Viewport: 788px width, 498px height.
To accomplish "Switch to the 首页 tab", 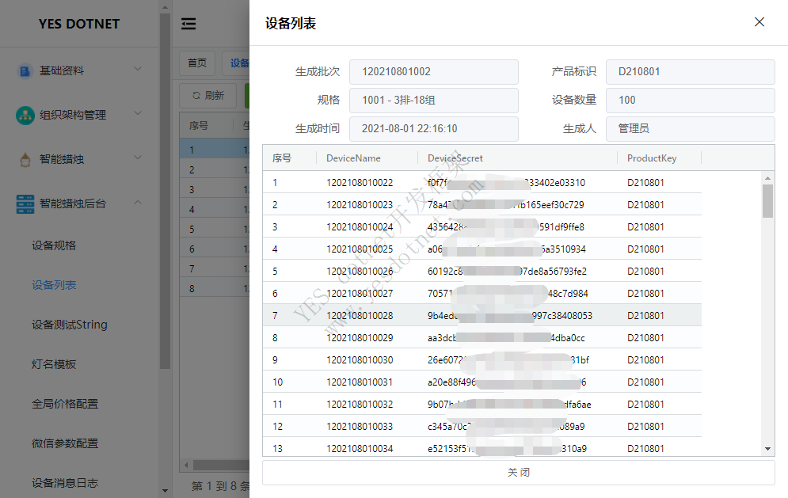I will point(197,63).
